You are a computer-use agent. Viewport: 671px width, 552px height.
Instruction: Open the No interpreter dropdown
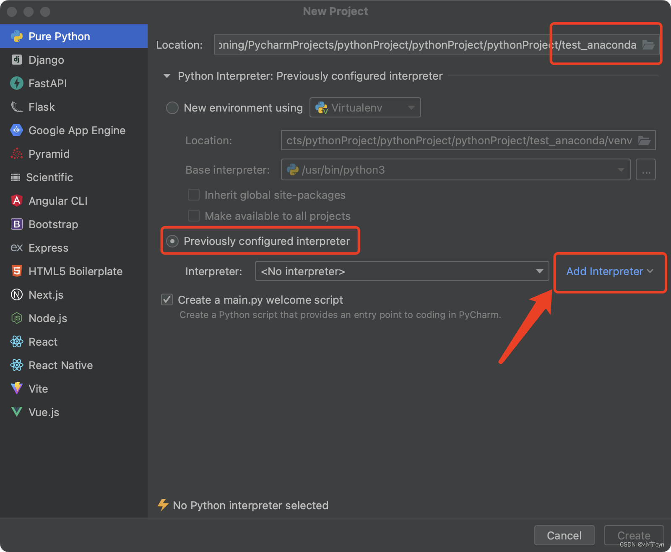[402, 271]
